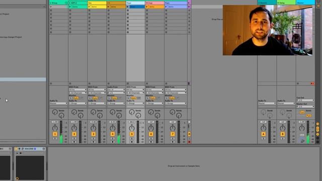Launch the selected blue clip on track 5
This screenshot has width=322, height=181.
click(127, 7)
